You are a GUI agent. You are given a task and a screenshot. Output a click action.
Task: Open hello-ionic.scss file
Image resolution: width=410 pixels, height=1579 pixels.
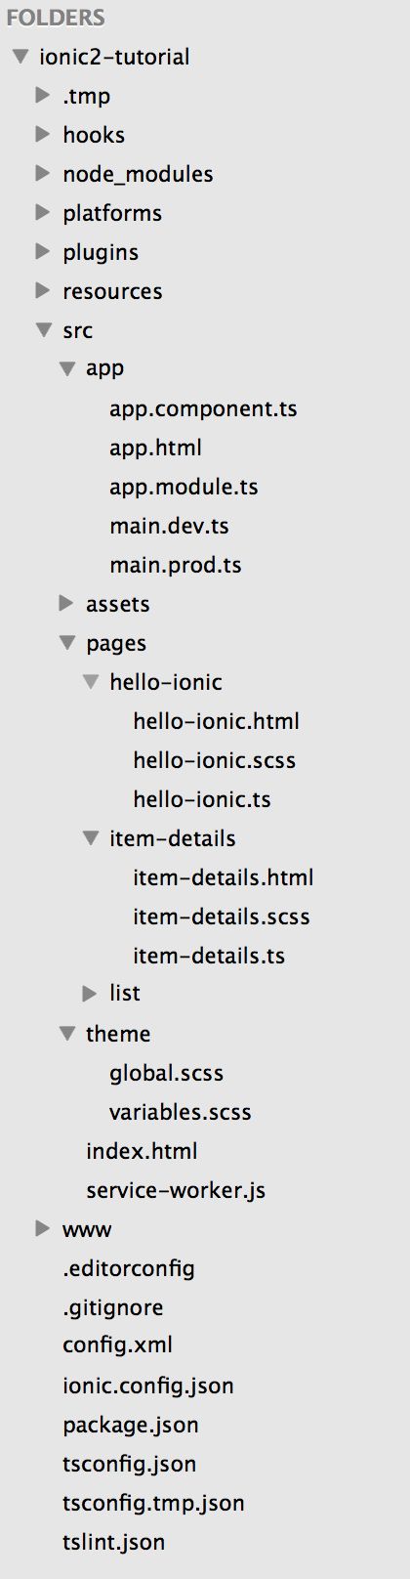pyautogui.click(x=215, y=760)
